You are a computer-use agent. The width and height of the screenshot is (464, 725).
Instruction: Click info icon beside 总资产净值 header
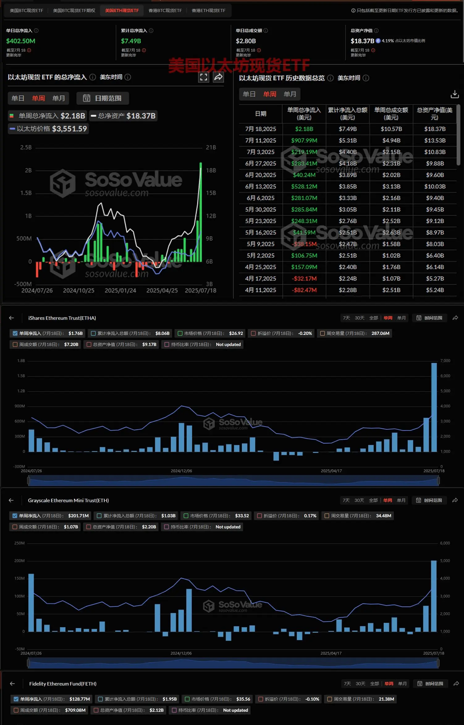click(x=376, y=31)
